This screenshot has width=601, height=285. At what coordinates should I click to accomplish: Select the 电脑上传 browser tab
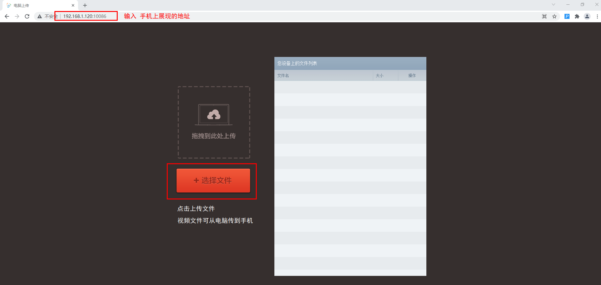(38, 5)
